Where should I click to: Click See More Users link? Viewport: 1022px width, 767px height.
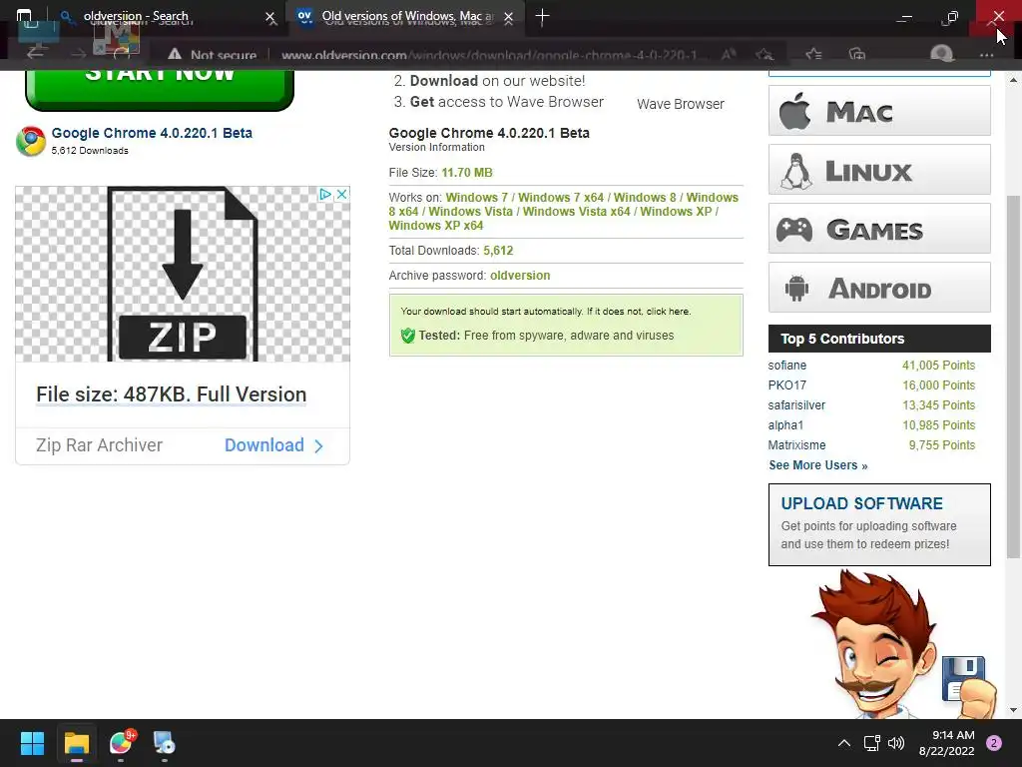(818, 465)
